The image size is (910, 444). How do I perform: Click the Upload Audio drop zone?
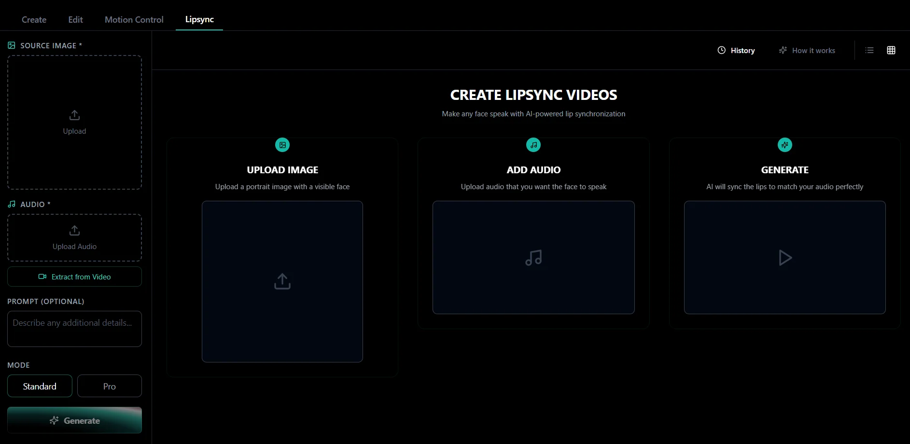(74, 238)
